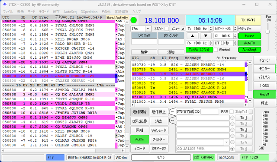Click the green monitor status indicator circle
The image size is (277, 162).
click(134, 20)
